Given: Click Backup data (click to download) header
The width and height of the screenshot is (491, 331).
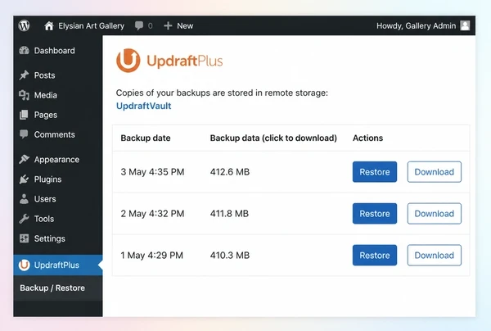Looking at the screenshot, I should (273, 138).
